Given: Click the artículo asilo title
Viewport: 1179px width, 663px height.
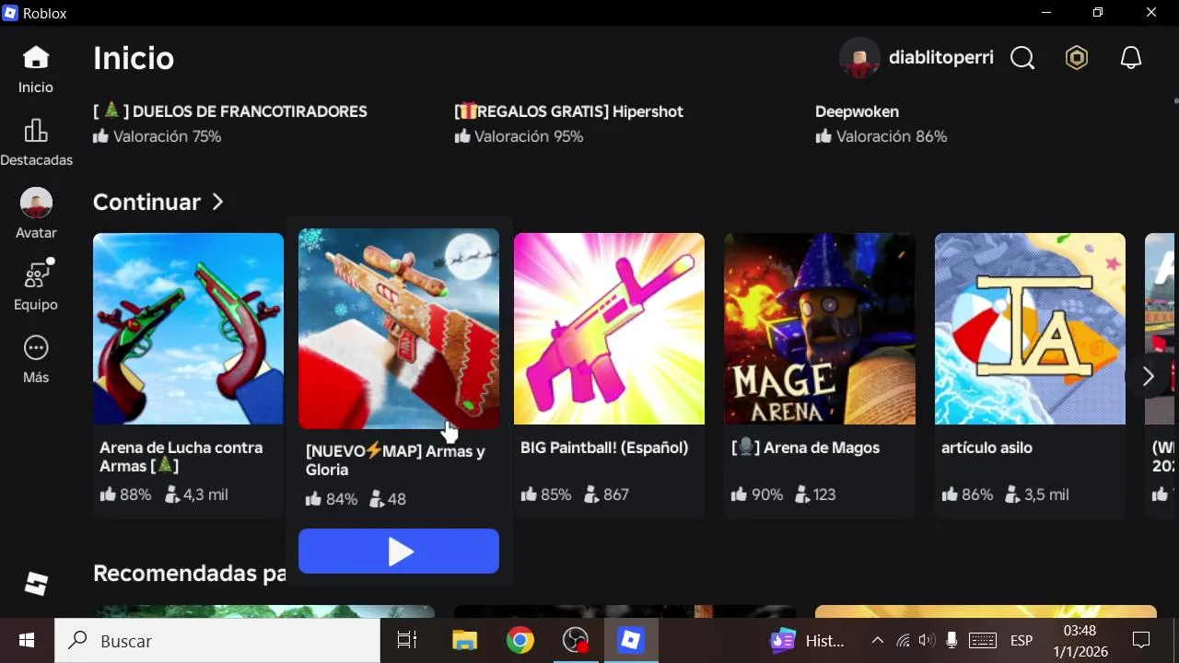Looking at the screenshot, I should pyautogui.click(x=986, y=448).
